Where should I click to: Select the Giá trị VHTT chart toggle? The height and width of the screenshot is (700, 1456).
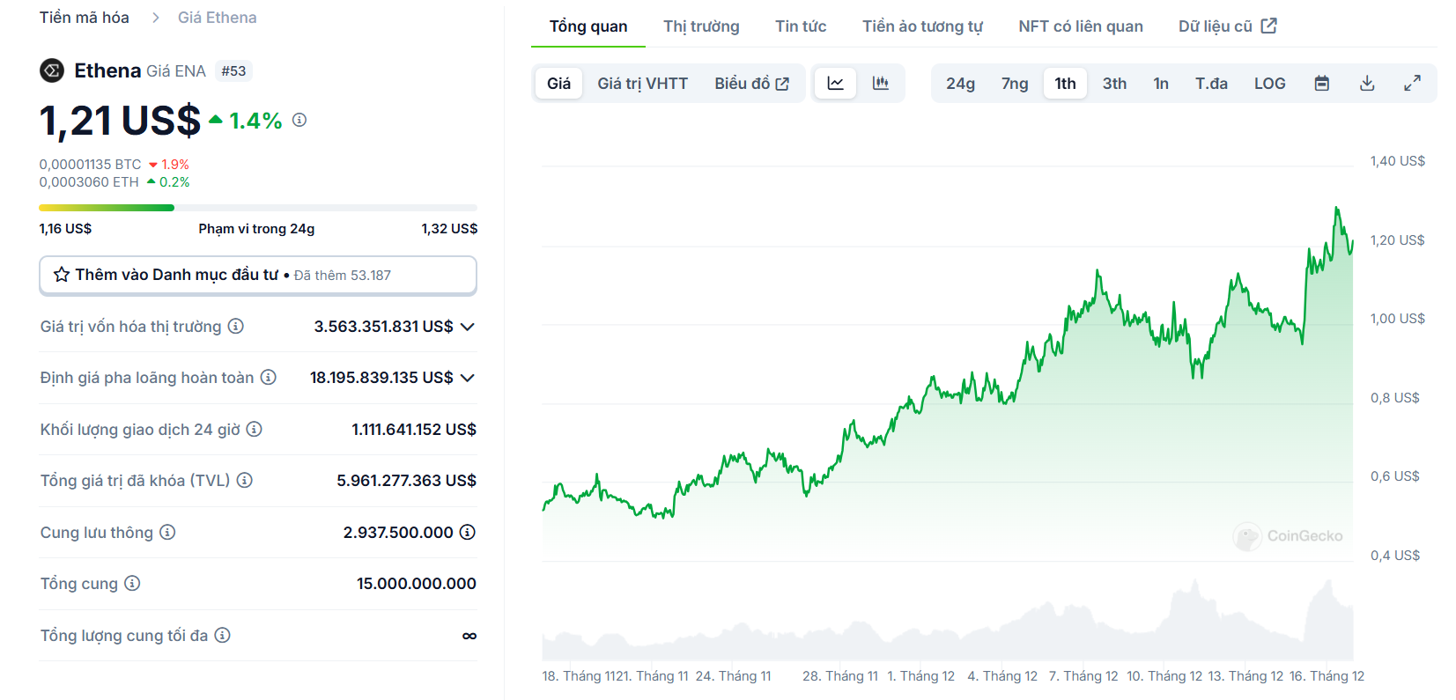click(x=643, y=84)
